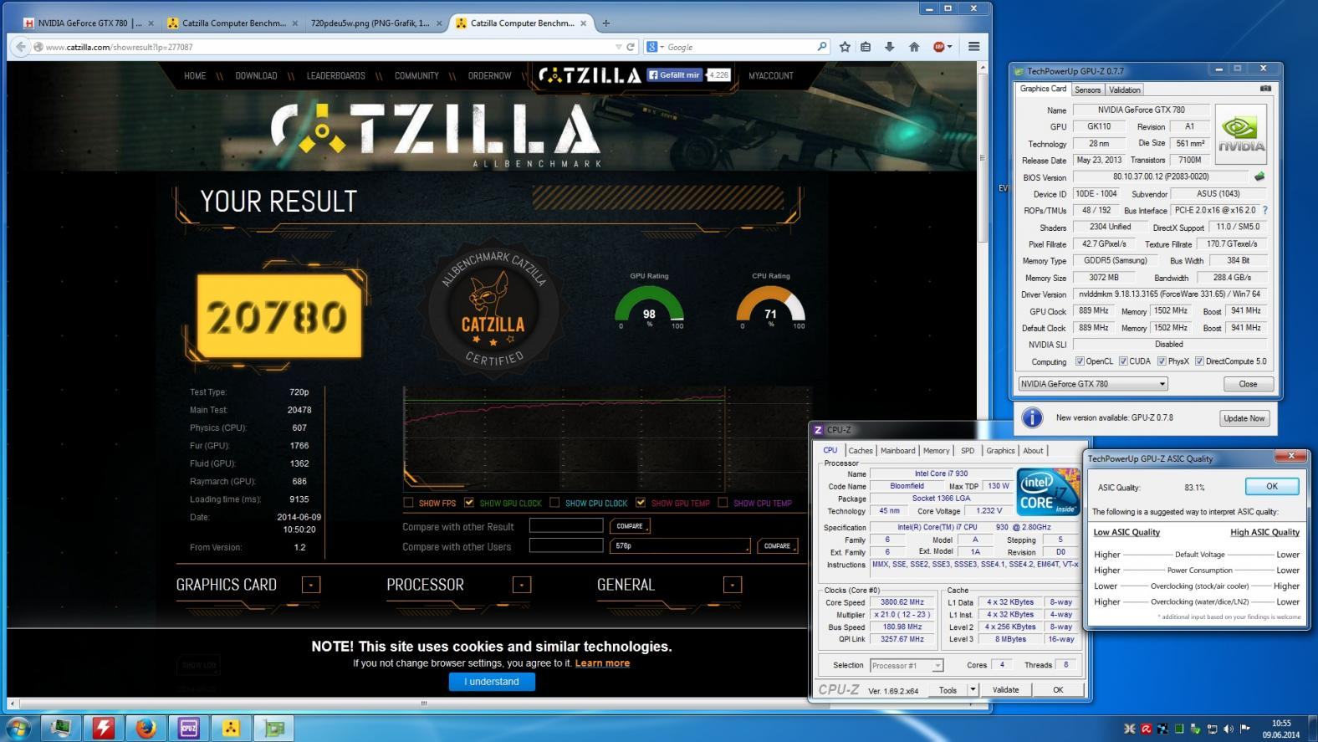Click the Validate button in CPU-Z

click(1005, 690)
